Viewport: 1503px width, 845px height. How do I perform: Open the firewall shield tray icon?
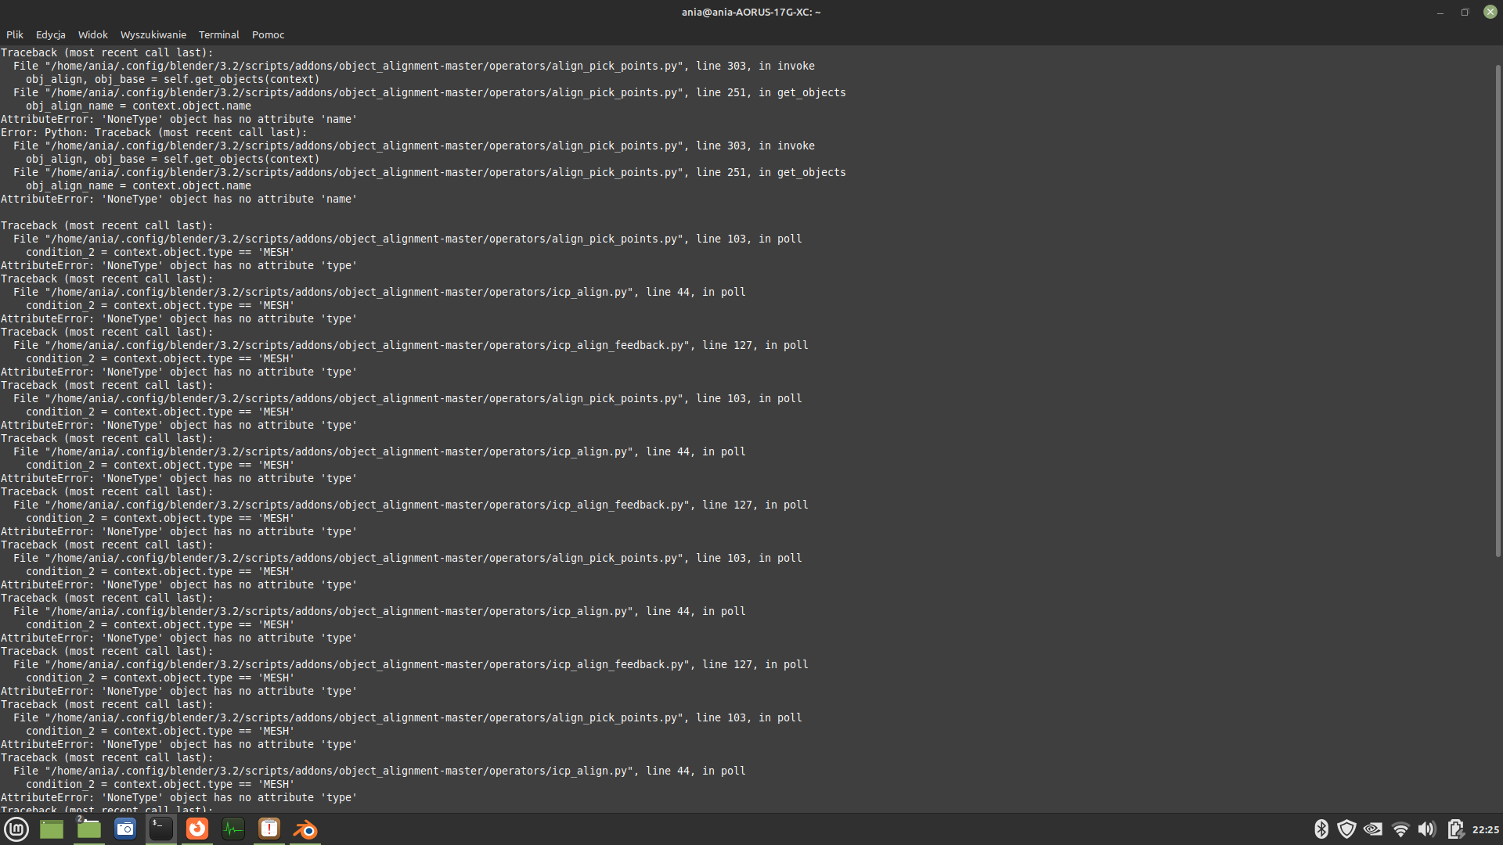pos(1347,829)
